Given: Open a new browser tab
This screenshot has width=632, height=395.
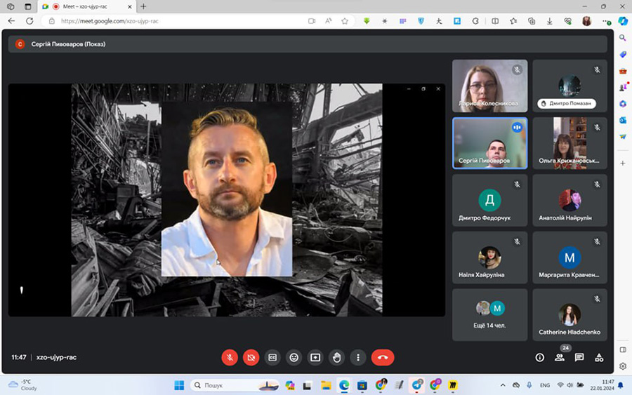Looking at the screenshot, I should [x=144, y=6].
